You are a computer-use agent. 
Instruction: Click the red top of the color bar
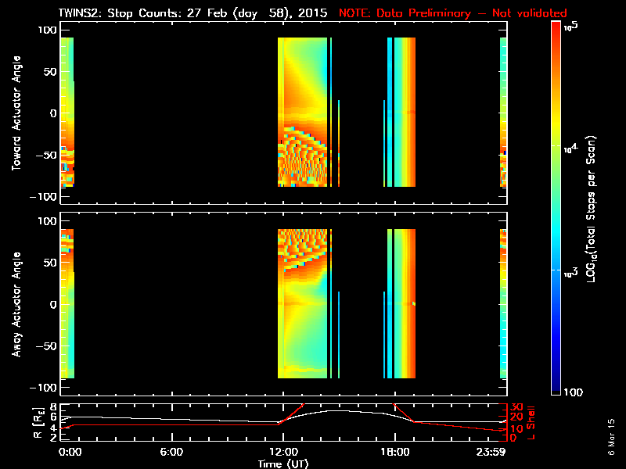[556, 30]
